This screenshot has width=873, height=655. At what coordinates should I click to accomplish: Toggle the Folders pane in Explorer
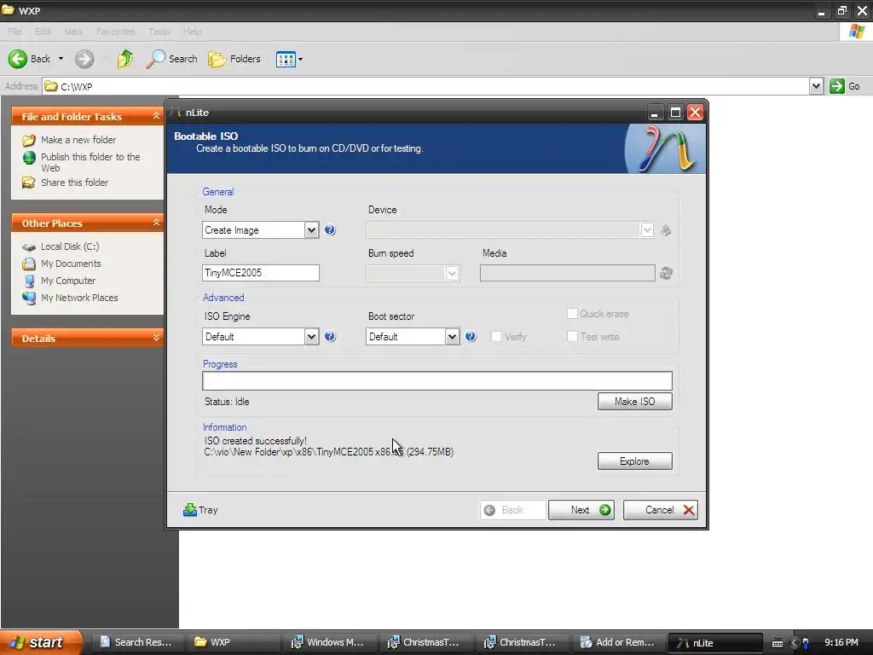click(x=234, y=59)
